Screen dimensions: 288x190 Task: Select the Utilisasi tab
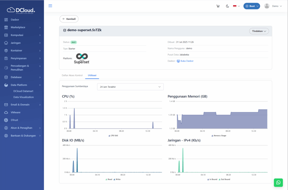[92, 75]
